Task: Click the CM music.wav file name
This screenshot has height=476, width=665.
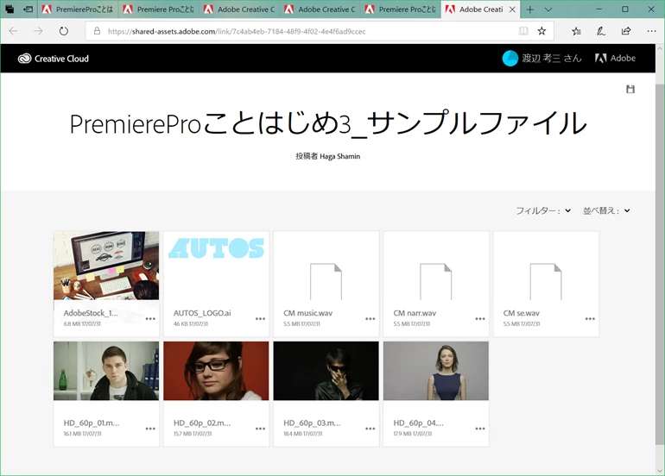Action: [308, 313]
